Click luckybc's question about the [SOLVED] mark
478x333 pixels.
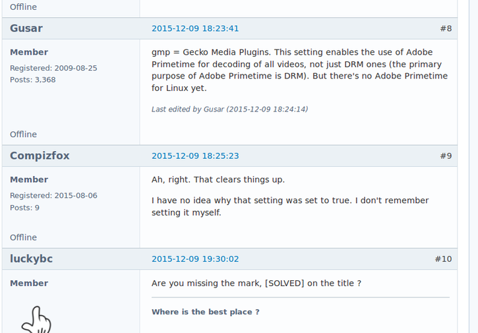[x=256, y=283]
